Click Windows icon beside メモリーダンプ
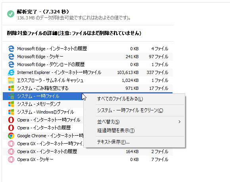 (11, 104)
